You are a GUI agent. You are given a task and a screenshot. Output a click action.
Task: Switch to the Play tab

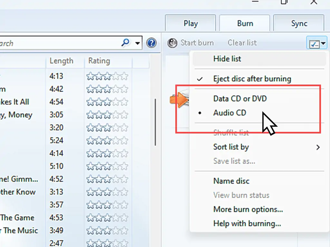[190, 23]
